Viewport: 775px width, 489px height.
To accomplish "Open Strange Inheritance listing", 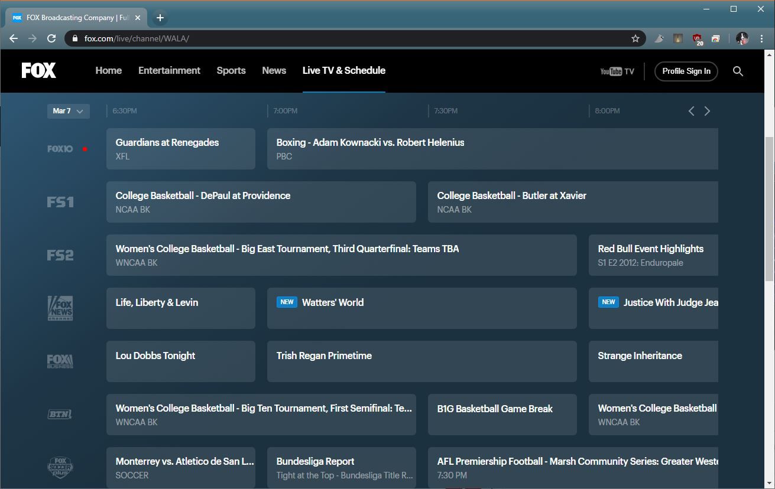I will pyautogui.click(x=653, y=361).
